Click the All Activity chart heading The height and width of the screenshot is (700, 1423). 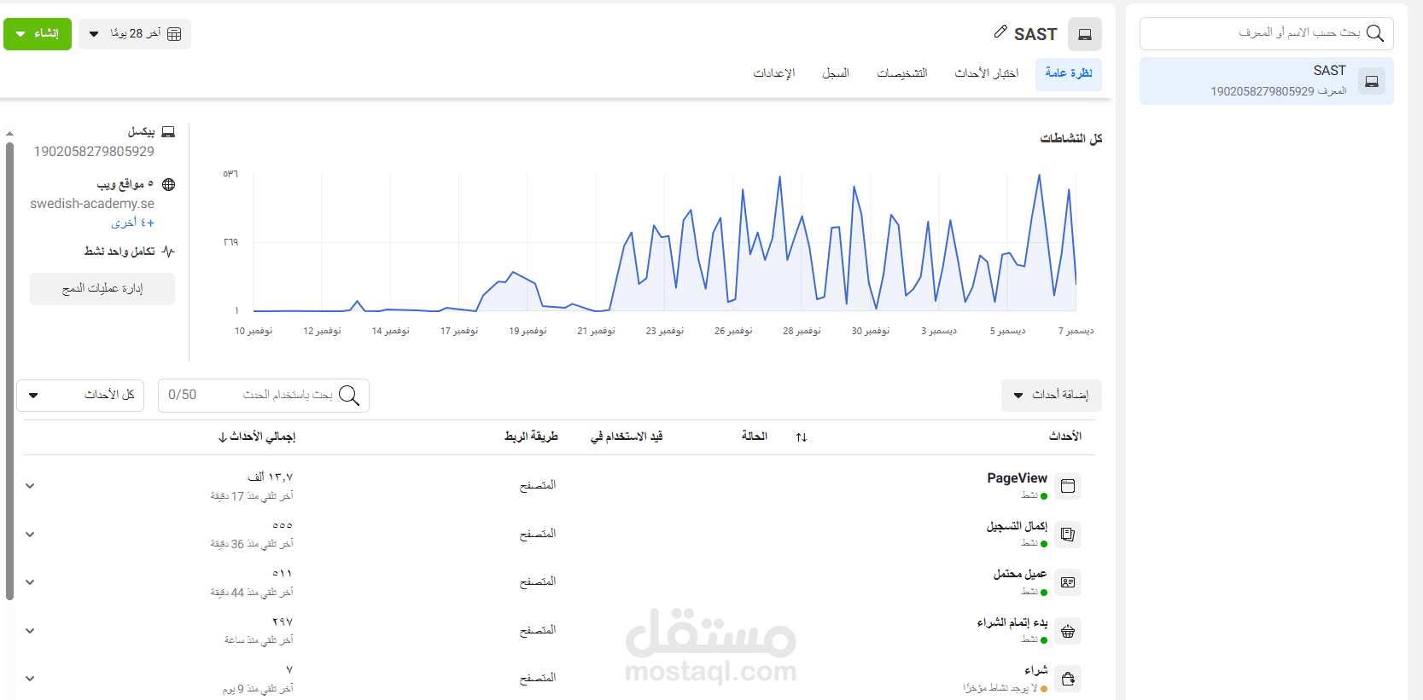click(x=1071, y=138)
